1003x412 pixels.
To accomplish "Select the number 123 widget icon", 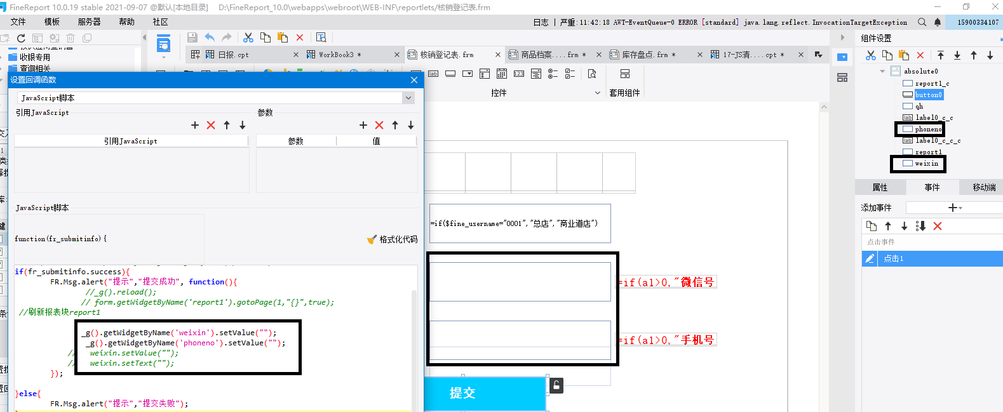I will (x=519, y=74).
